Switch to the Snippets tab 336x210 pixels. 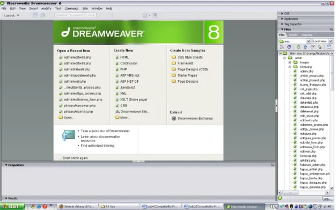pyautogui.click(x=306, y=35)
